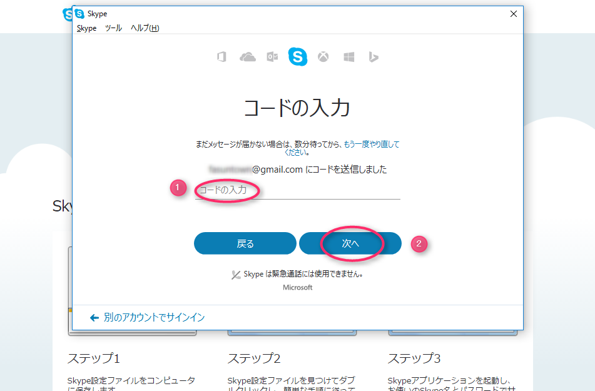The width and height of the screenshot is (595, 391).
Task: Close the Skype sign-in window
Action: [514, 14]
